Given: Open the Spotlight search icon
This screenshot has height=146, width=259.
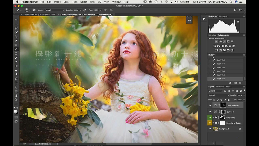Looking at the screenshot, I should (231, 2).
